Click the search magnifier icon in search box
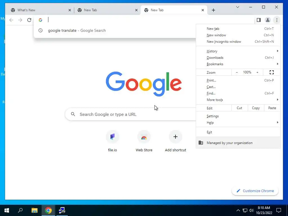This screenshot has width=288, height=216. (x=73, y=114)
